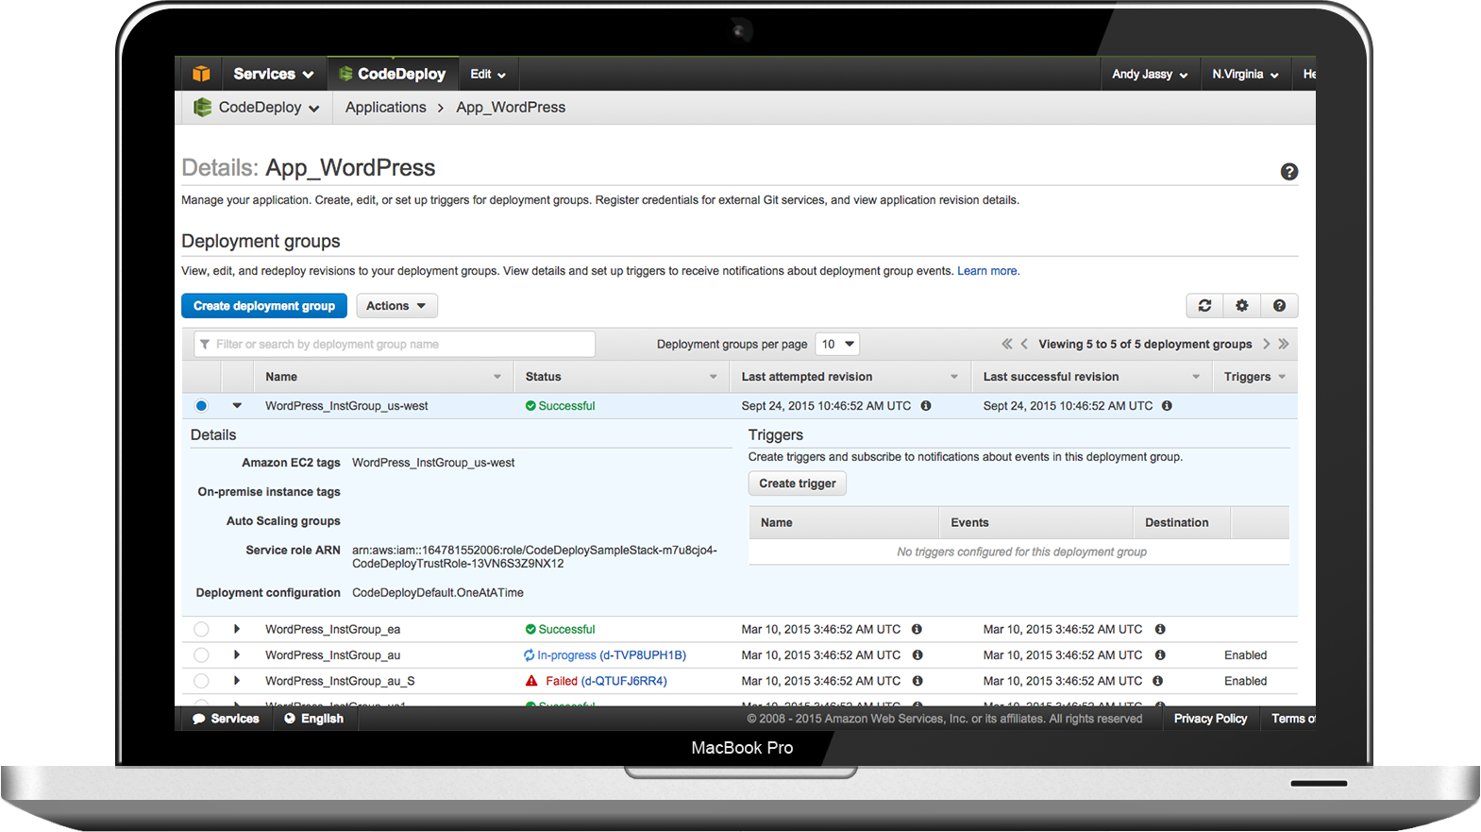Open deployment groups per page dropdown
1481x832 pixels.
[837, 345]
